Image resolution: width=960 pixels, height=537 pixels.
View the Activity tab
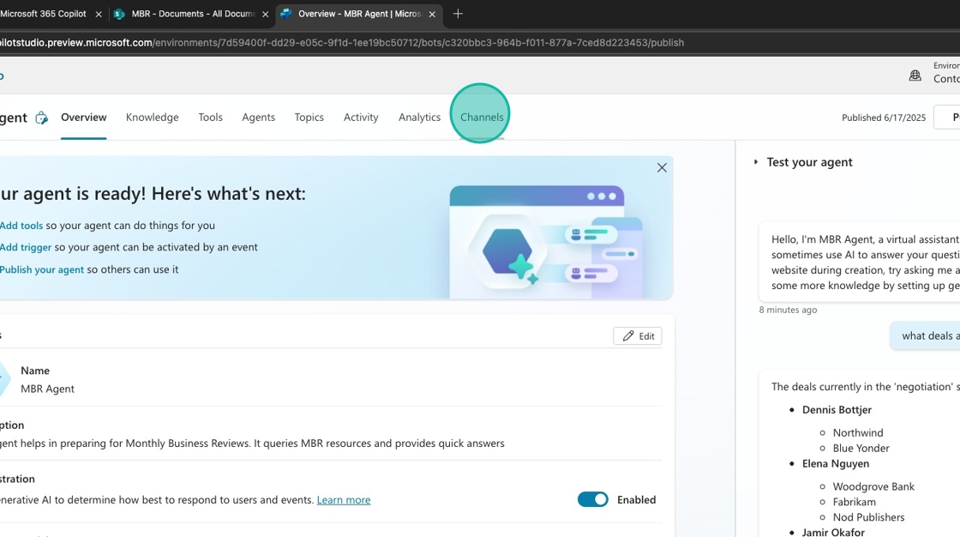[x=361, y=117]
